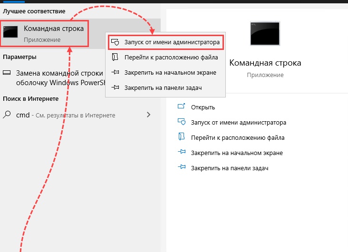Click the Поиск в Интернете section heading
Viewport: 348px width, 252px height.
(x=30, y=98)
